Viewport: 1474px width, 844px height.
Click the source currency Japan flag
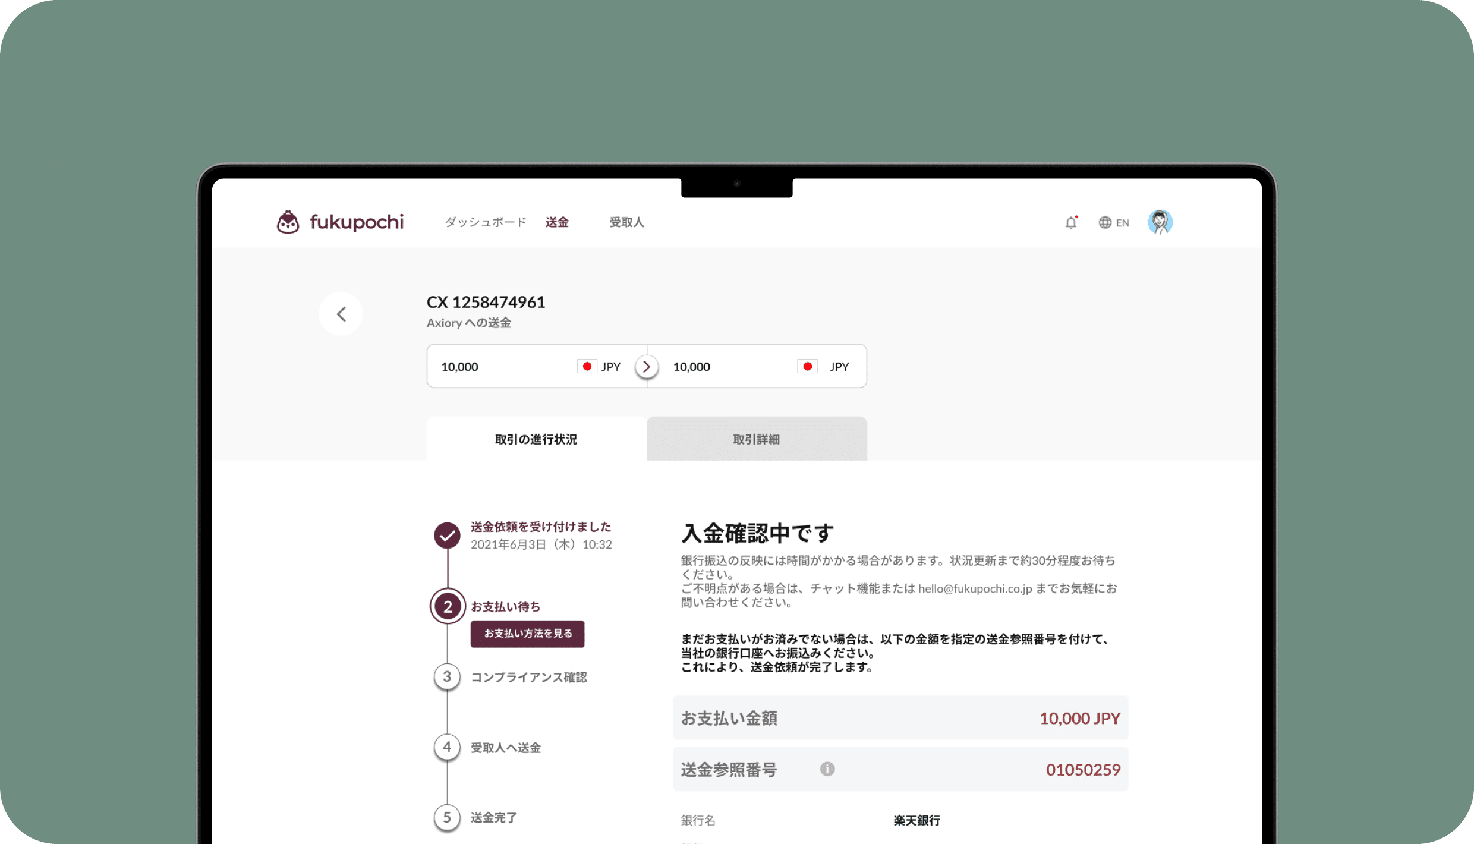click(587, 367)
